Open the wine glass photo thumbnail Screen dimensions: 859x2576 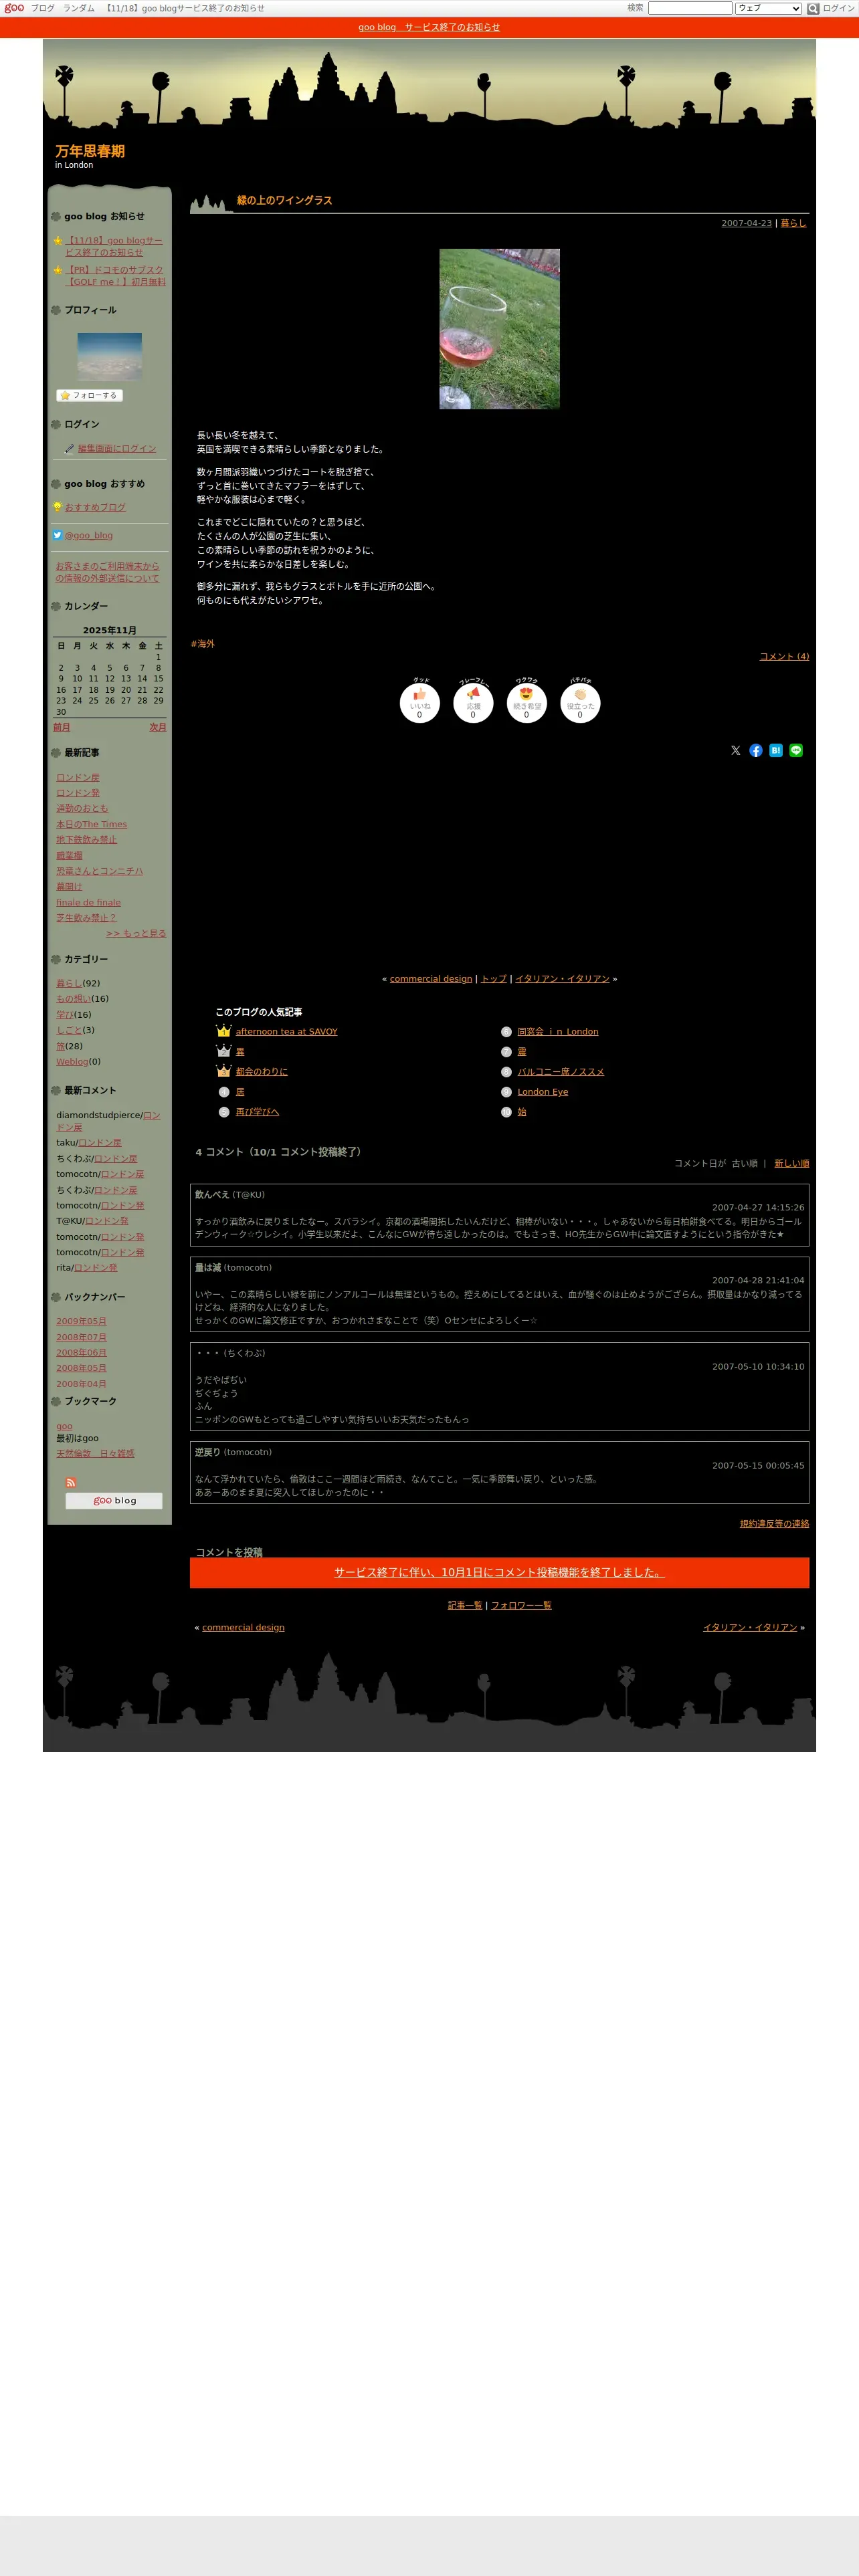(x=499, y=329)
